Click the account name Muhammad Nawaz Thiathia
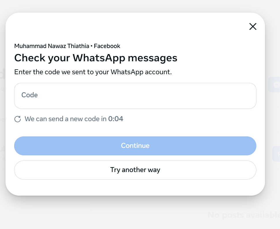Viewport: 280px width, 229px height. (x=52, y=46)
